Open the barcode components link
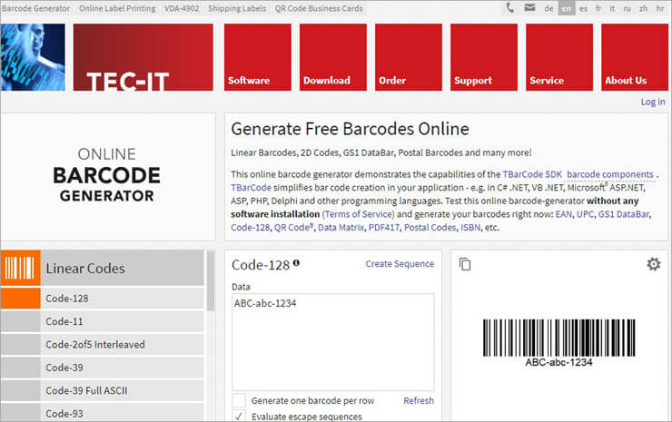 click(x=610, y=174)
